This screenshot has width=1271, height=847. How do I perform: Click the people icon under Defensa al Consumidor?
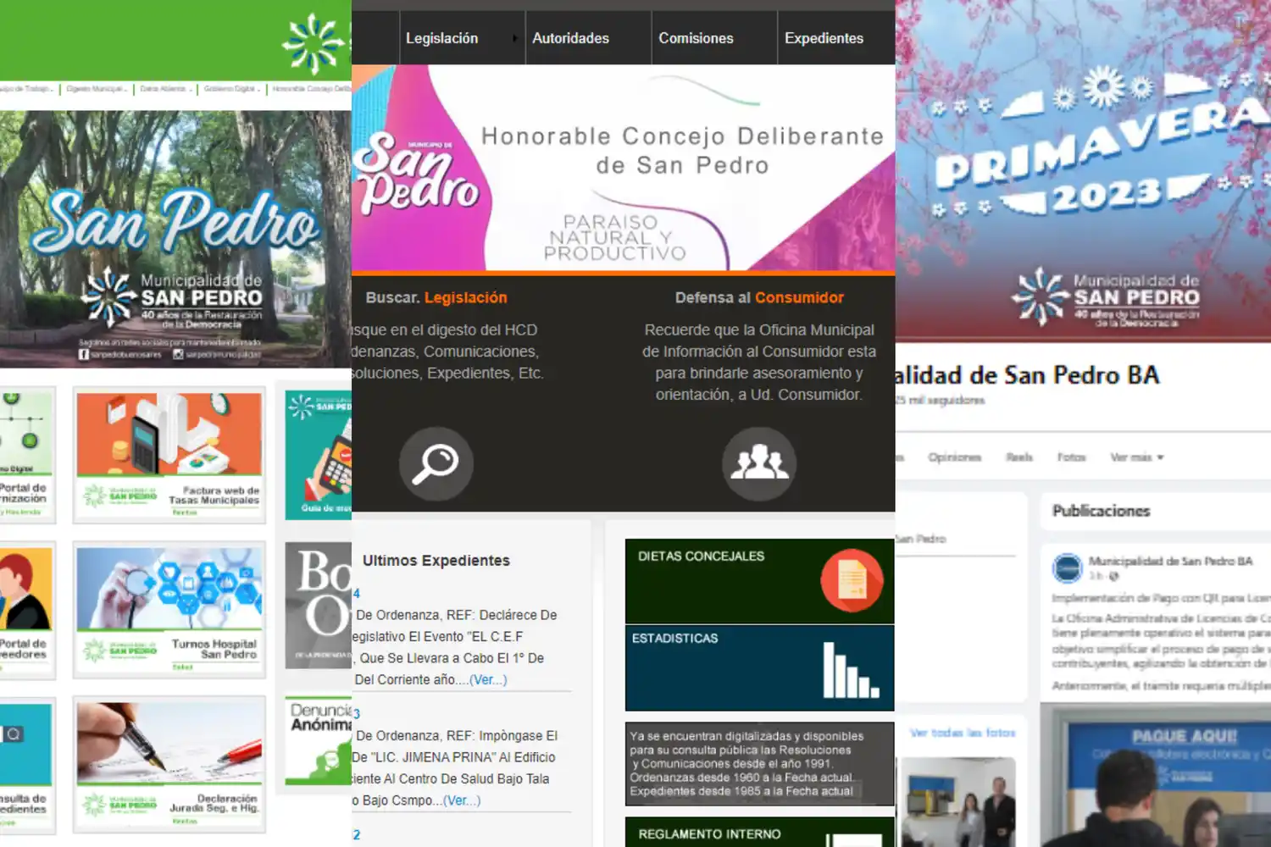[x=758, y=462]
